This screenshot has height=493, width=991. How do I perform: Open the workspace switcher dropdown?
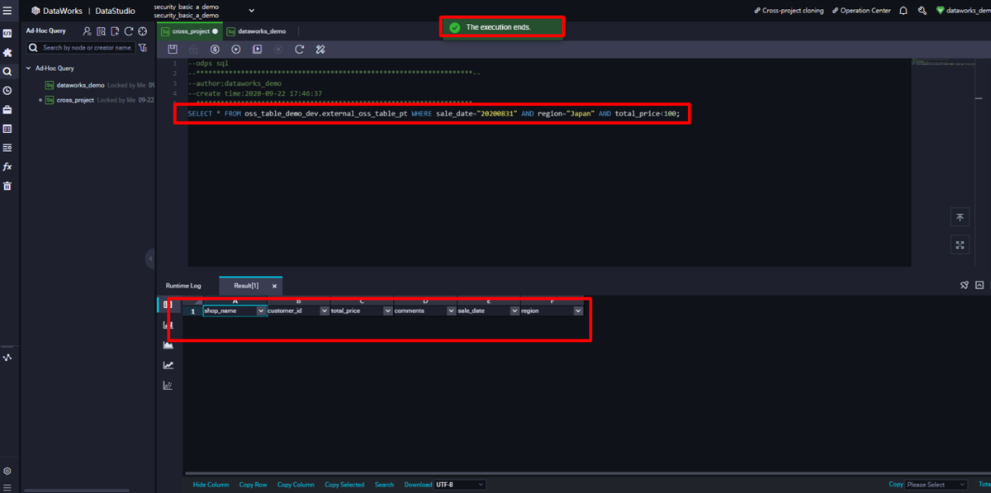(x=251, y=11)
